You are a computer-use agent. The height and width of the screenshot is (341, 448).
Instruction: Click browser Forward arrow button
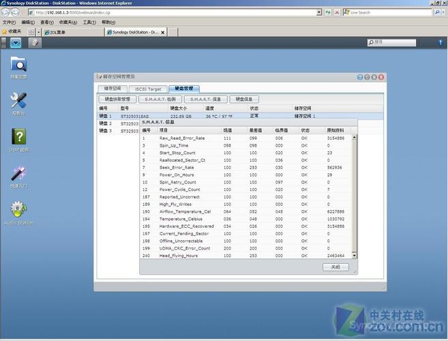tap(15, 12)
